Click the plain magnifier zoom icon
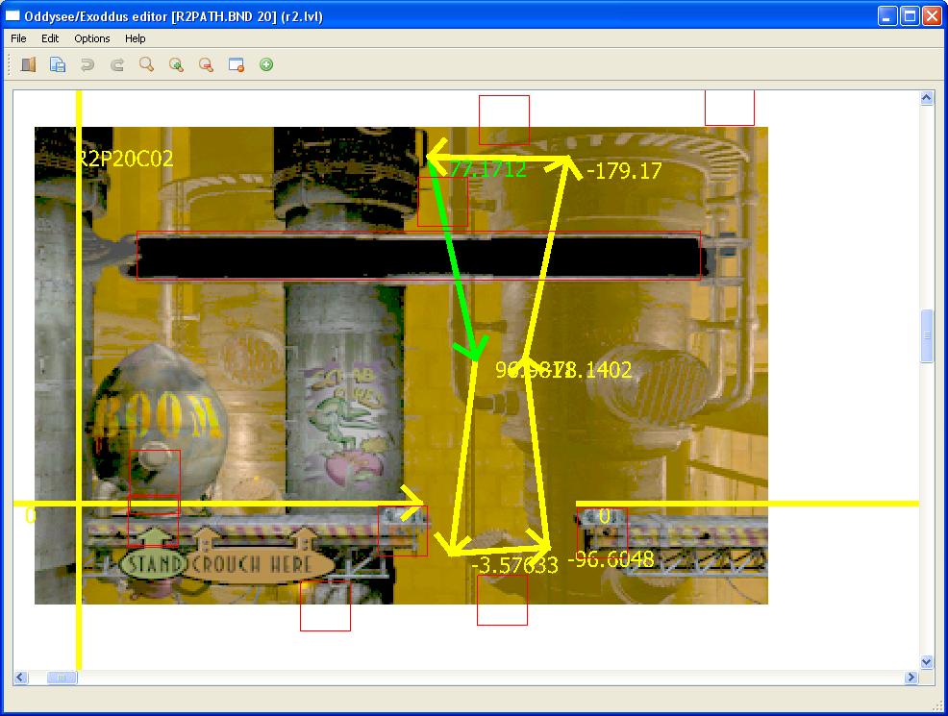948x716 pixels. [x=147, y=65]
